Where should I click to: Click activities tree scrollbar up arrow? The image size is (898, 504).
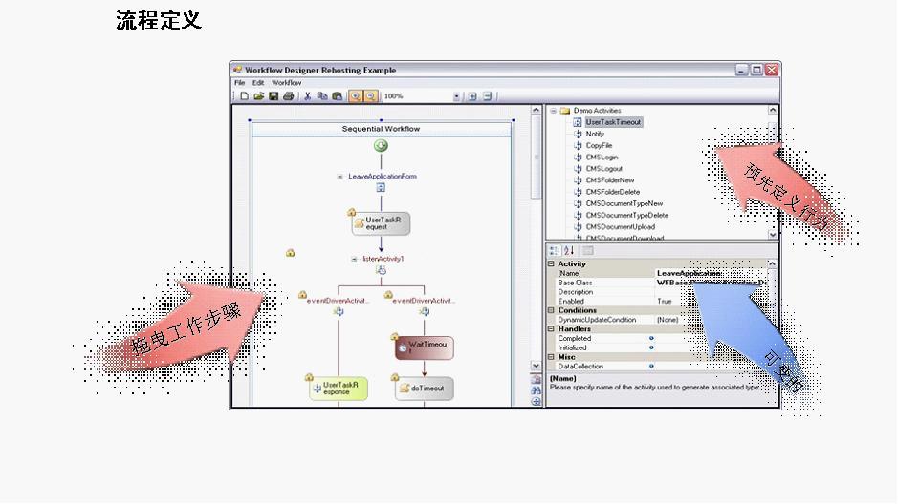click(x=773, y=111)
